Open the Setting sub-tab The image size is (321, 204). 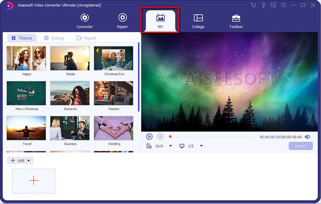coord(54,38)
